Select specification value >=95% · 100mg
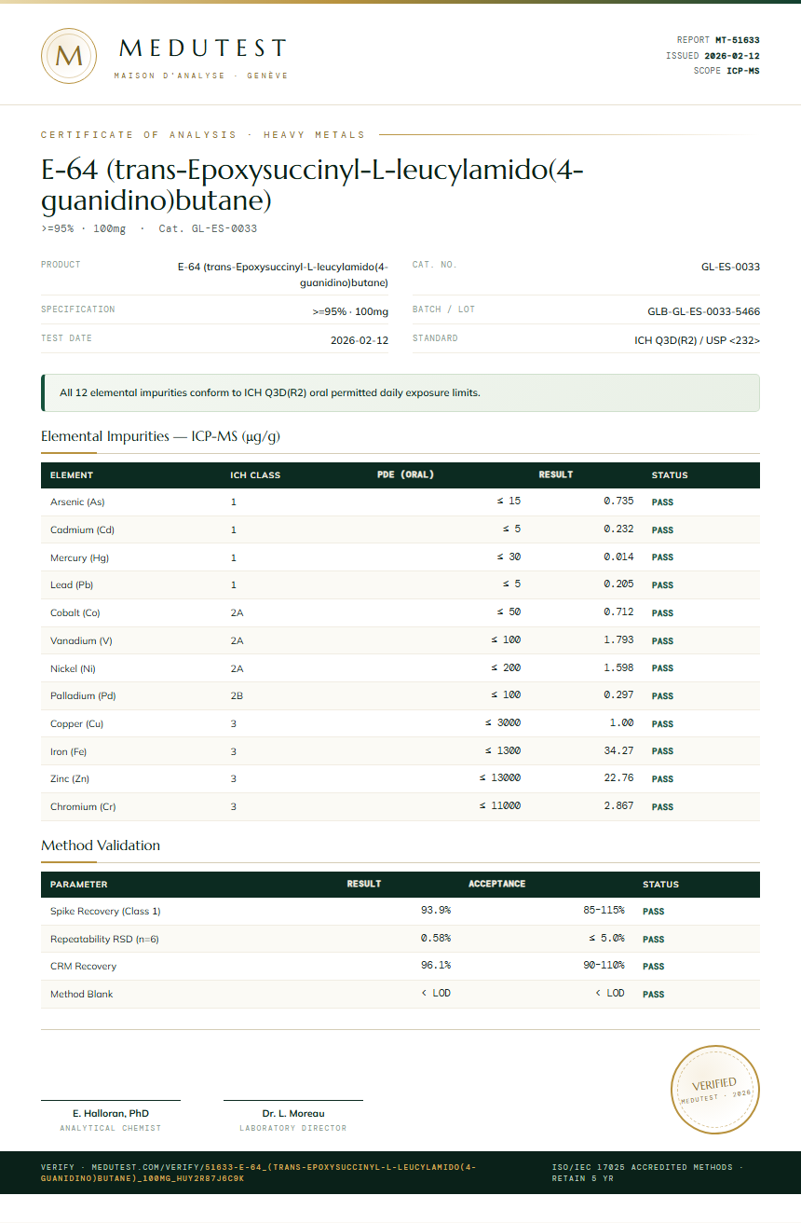This screenshot has height=1223, width=801. pos(351,311)
